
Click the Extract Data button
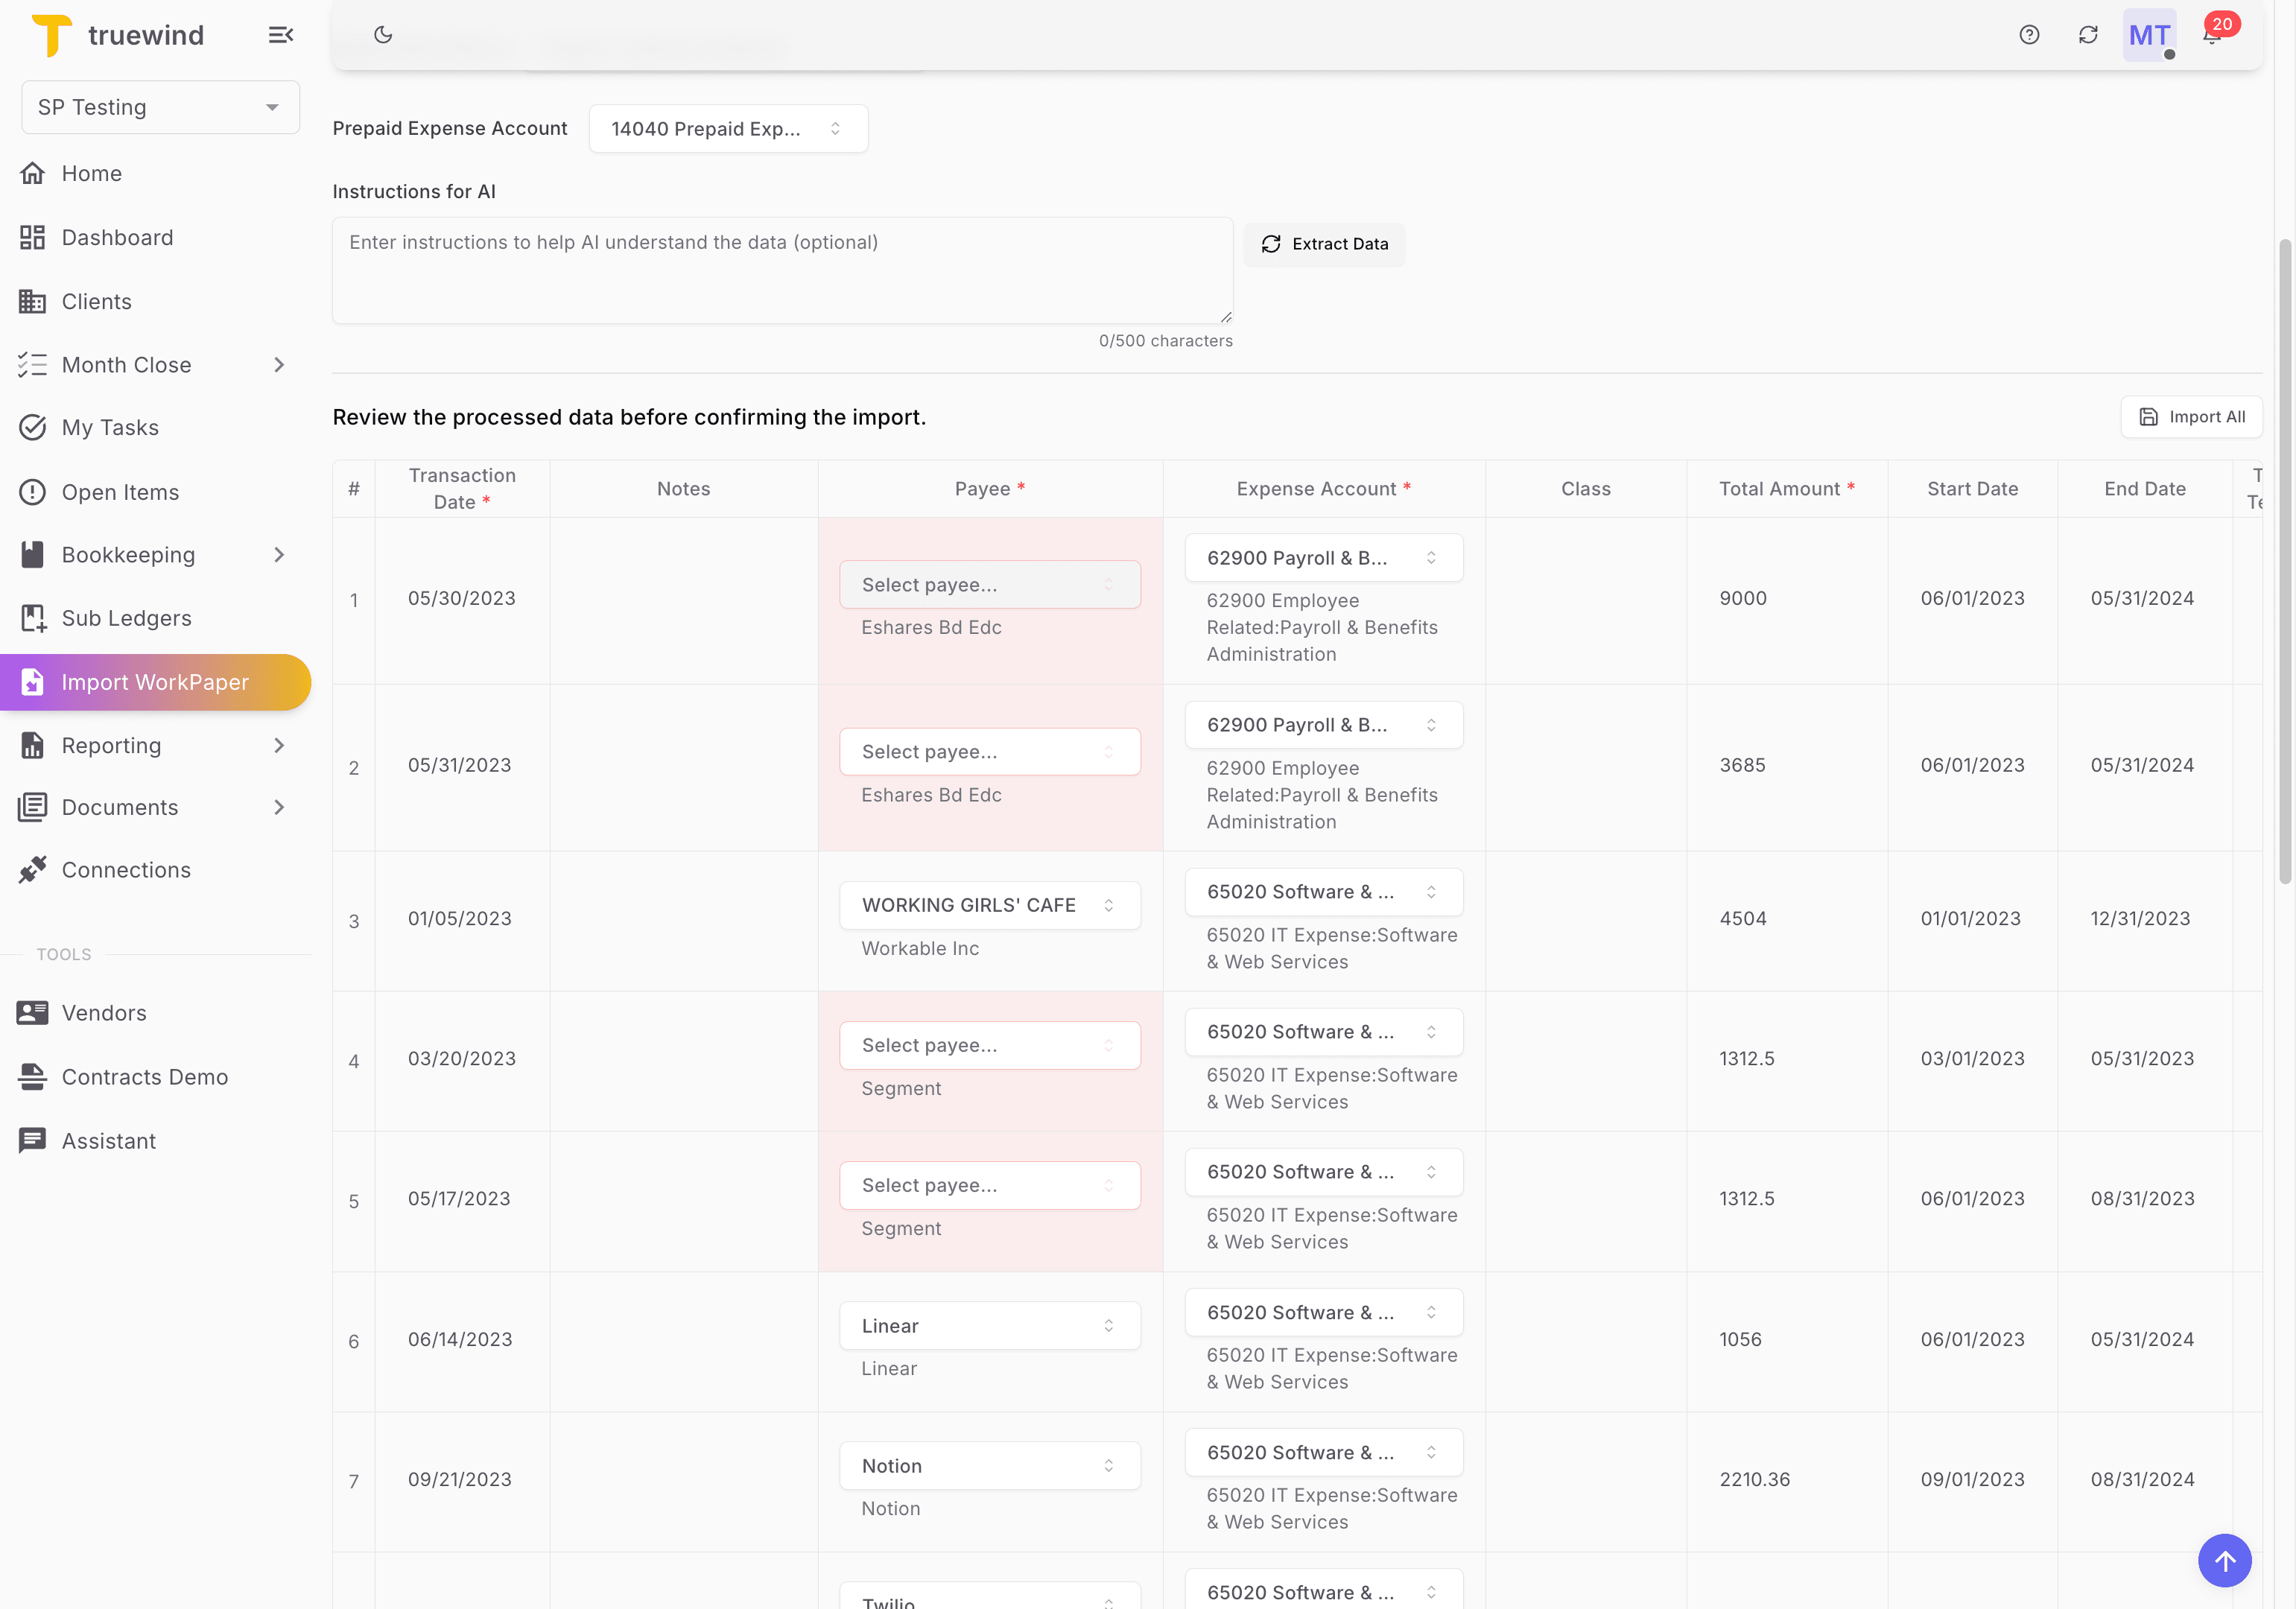pos(1324,244)
